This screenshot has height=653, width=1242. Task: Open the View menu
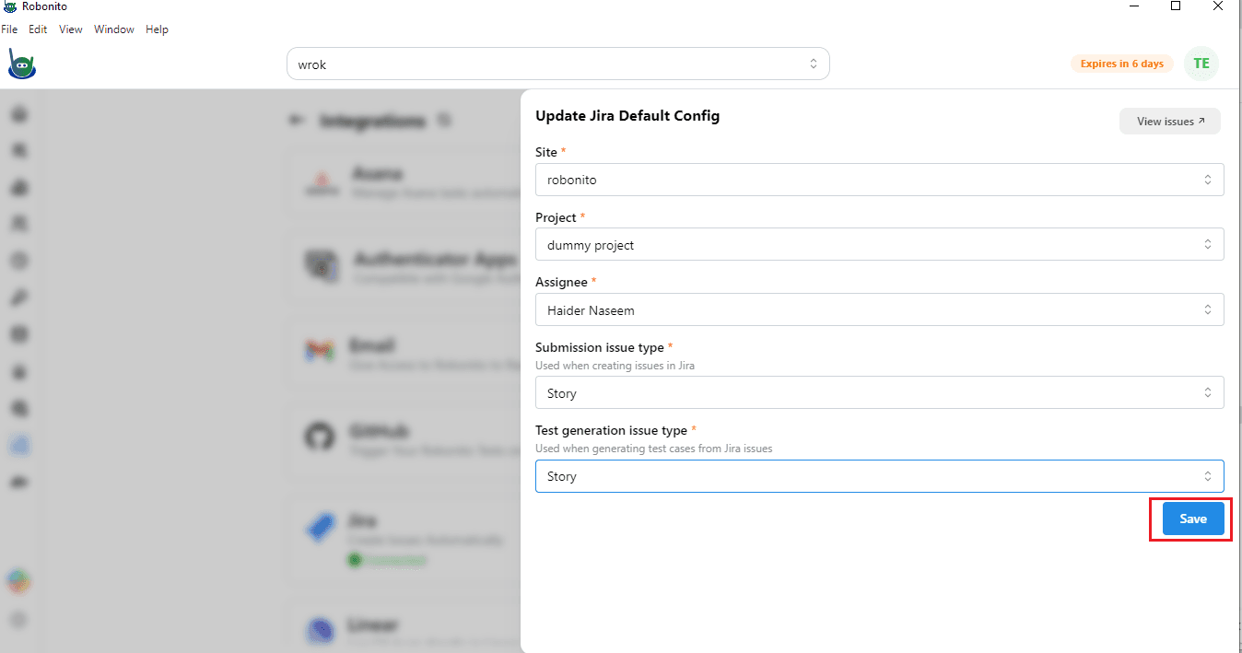[71, 29]
